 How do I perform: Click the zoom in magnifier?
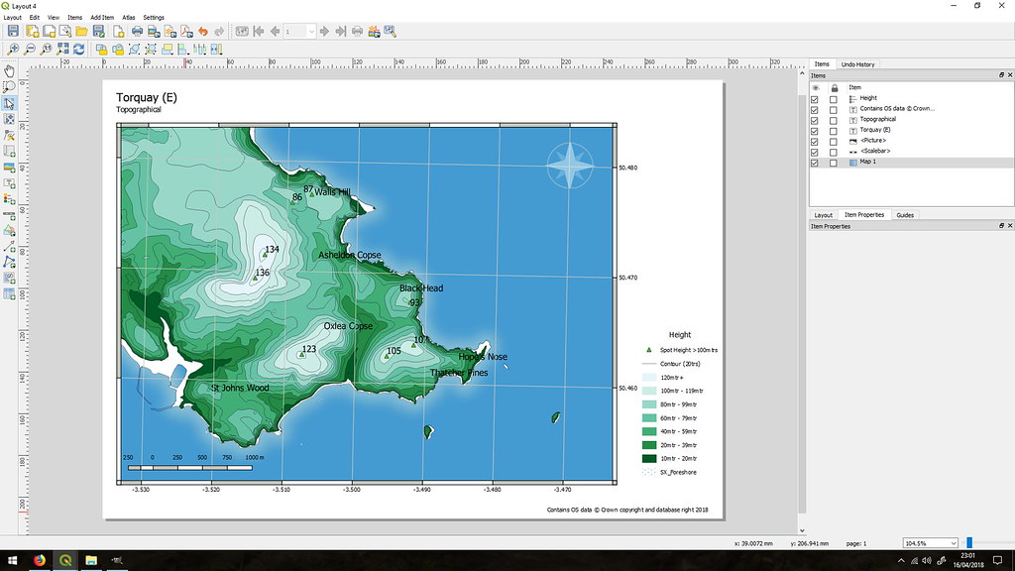pyautogui.click(x=13, y=50)
